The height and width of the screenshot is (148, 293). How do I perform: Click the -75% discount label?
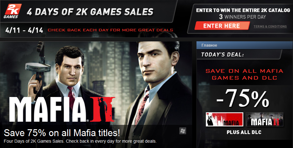coord(242,98)
